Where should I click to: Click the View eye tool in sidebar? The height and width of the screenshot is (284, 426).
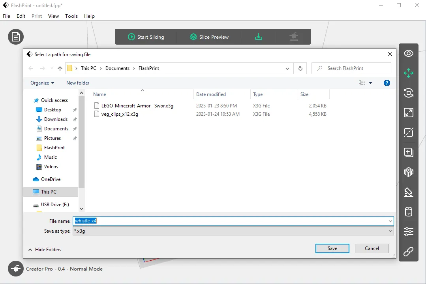(408, 53)
